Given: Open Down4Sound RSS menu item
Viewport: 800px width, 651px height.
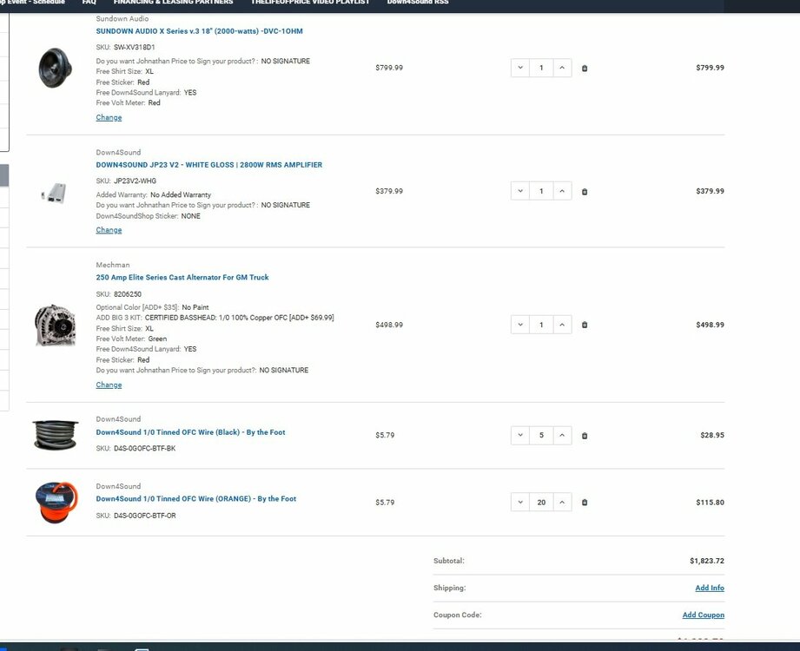Looking at the screenshot, I should click(418, 3).
